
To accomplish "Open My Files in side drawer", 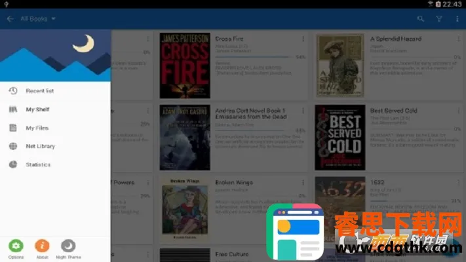I will tap(37, 128).
